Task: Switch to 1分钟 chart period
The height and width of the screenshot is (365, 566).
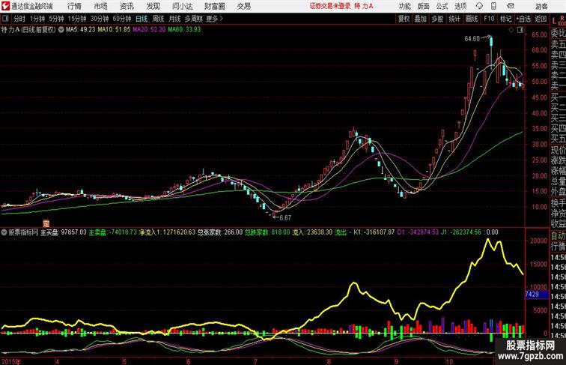Action: [x=37, y=19]
